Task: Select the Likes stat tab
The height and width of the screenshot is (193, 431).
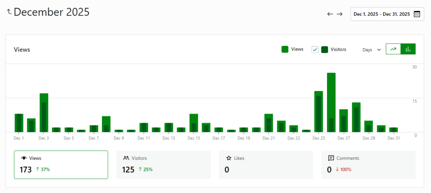Action: coord(266,165)
